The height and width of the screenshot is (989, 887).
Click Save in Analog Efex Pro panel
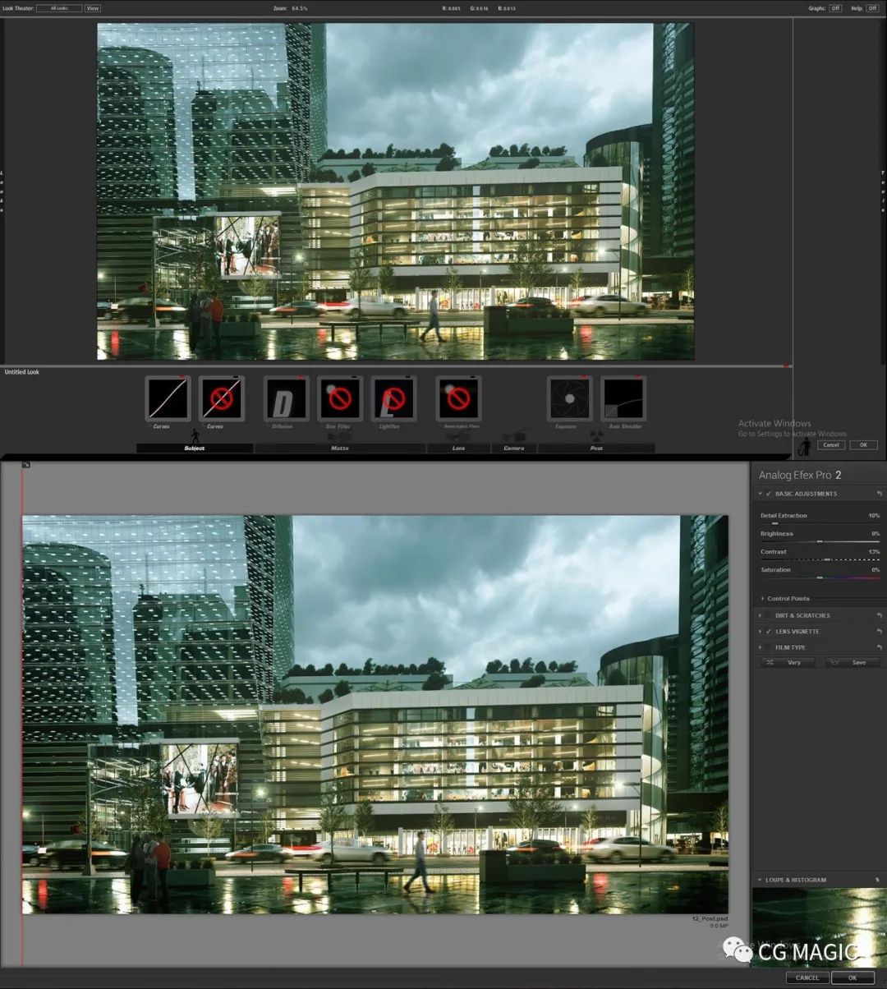coord(852,662)
